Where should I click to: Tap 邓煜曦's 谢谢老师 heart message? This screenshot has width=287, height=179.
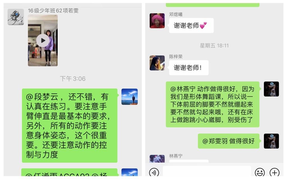pyautogui.click(x=191, y=25)
